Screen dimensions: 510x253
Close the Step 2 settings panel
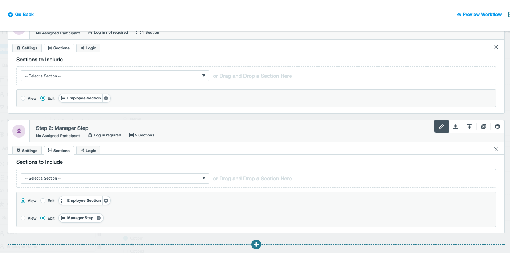(496, 150)
